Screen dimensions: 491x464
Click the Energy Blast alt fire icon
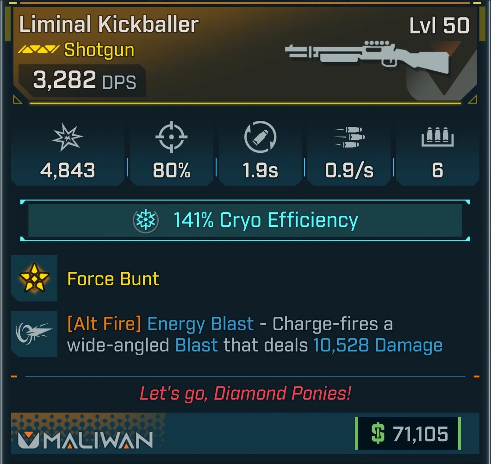click(x=34, y=334)
